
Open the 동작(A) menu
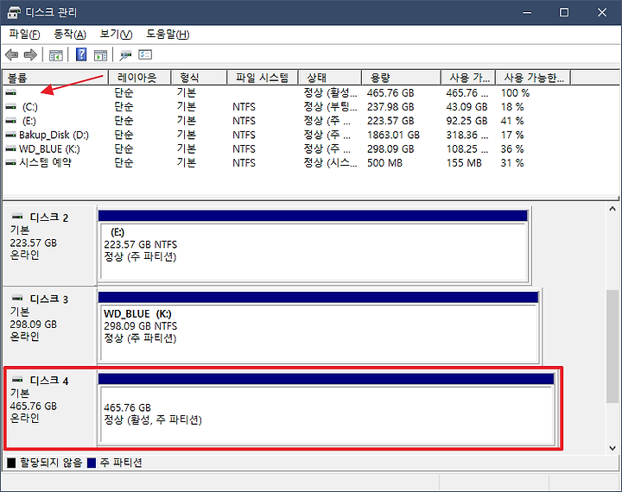click(x=70, y=35)
